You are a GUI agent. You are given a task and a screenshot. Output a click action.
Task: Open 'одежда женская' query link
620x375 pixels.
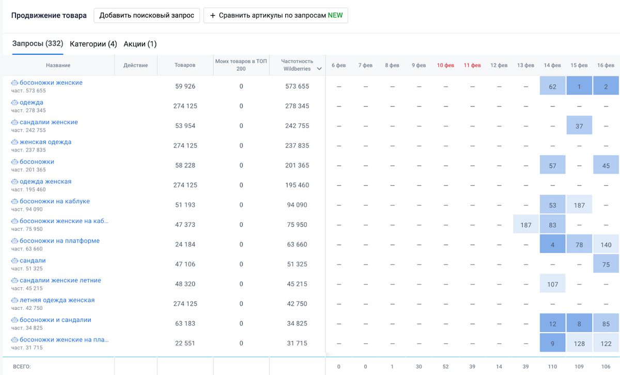tap(45, 182)
